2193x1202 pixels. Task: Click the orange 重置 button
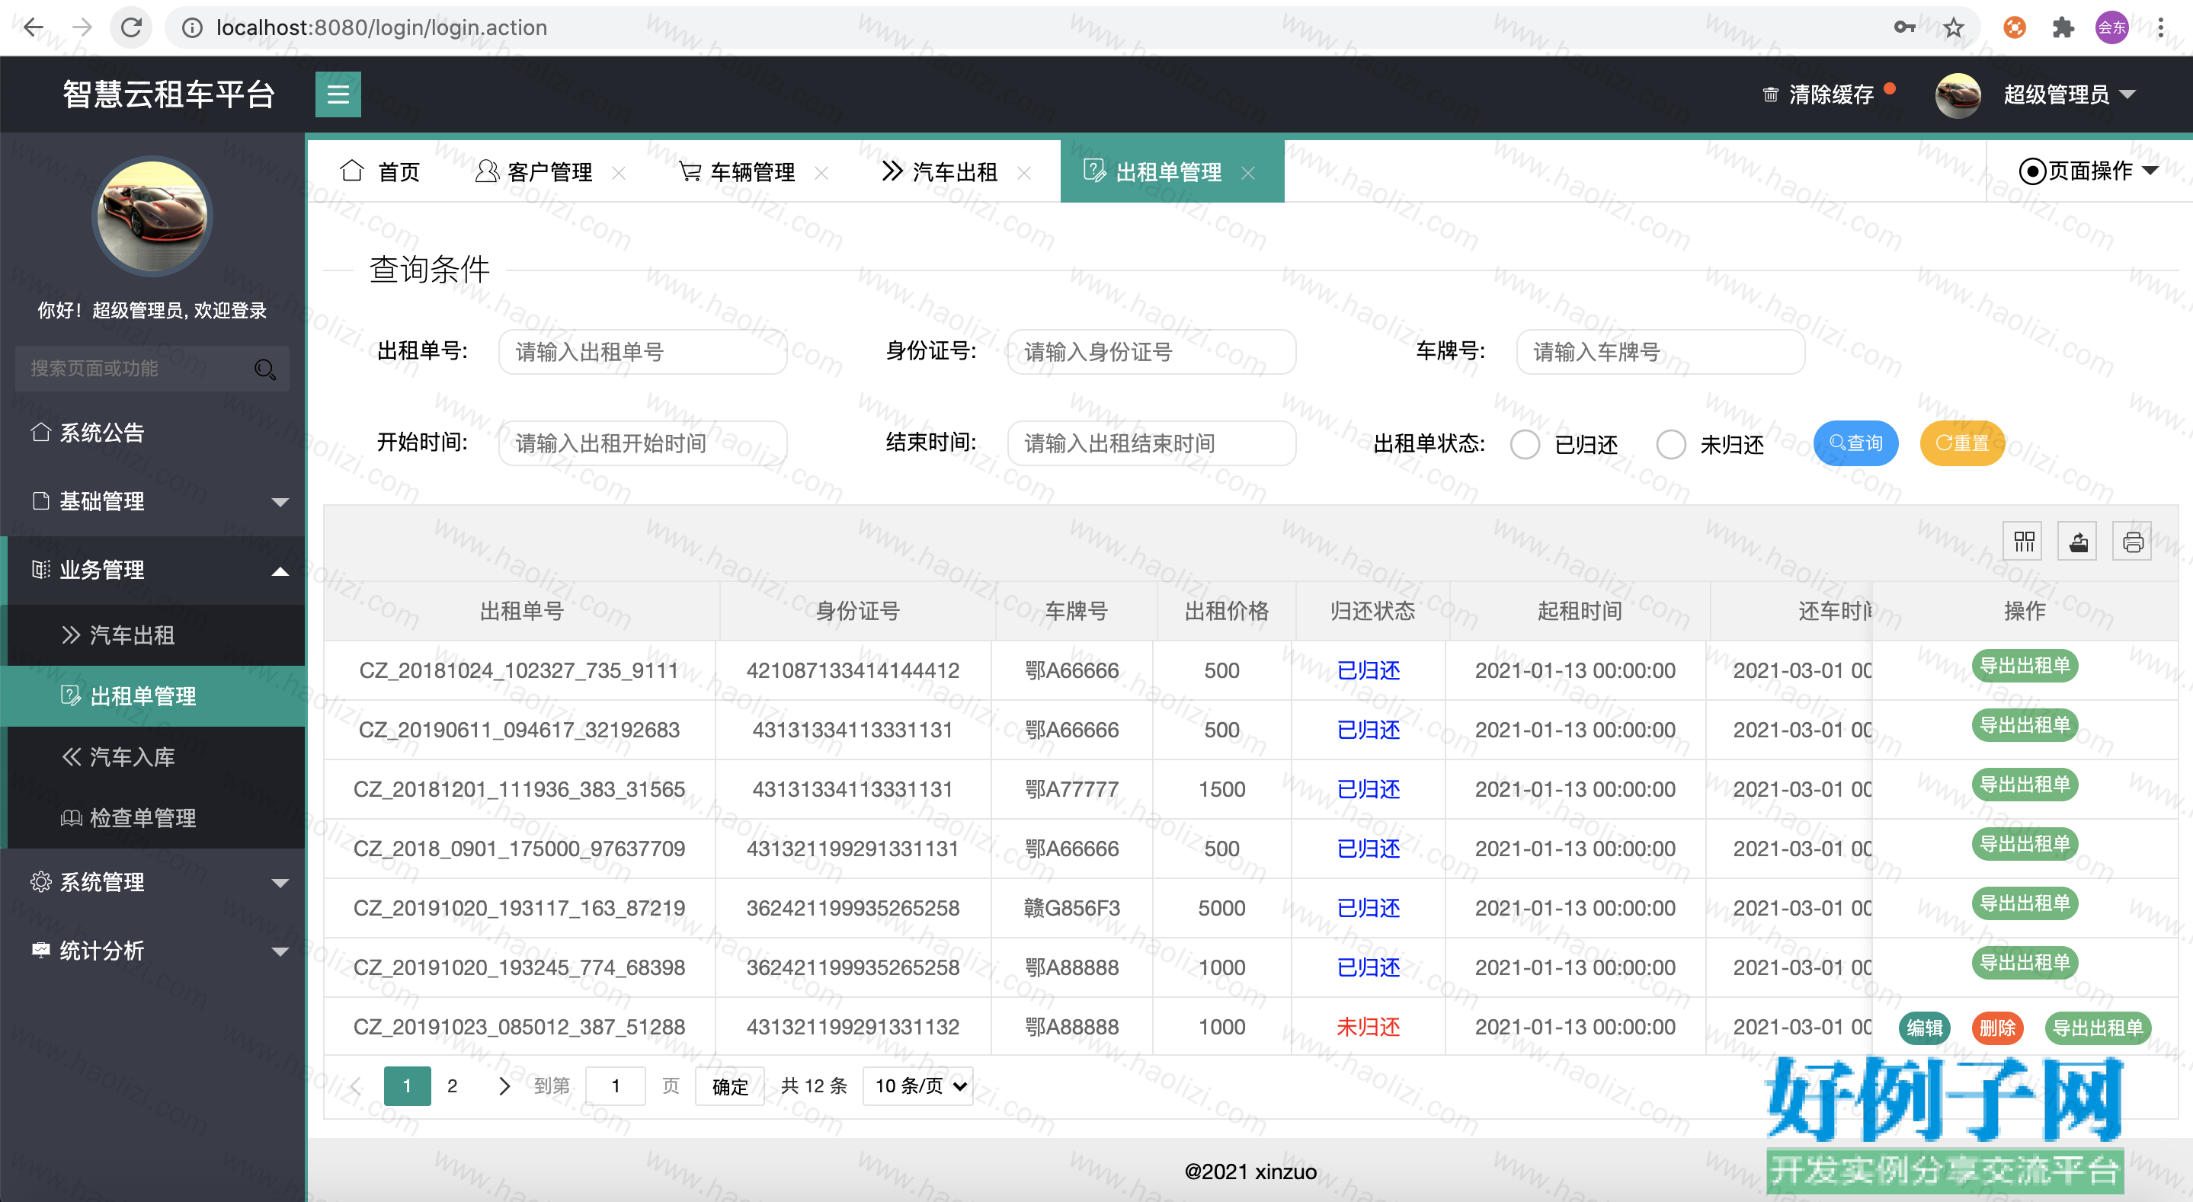tap(1962, 443)
